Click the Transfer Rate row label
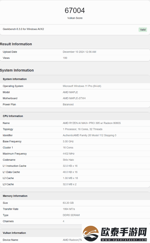150x243 pixels. point(11,209)
